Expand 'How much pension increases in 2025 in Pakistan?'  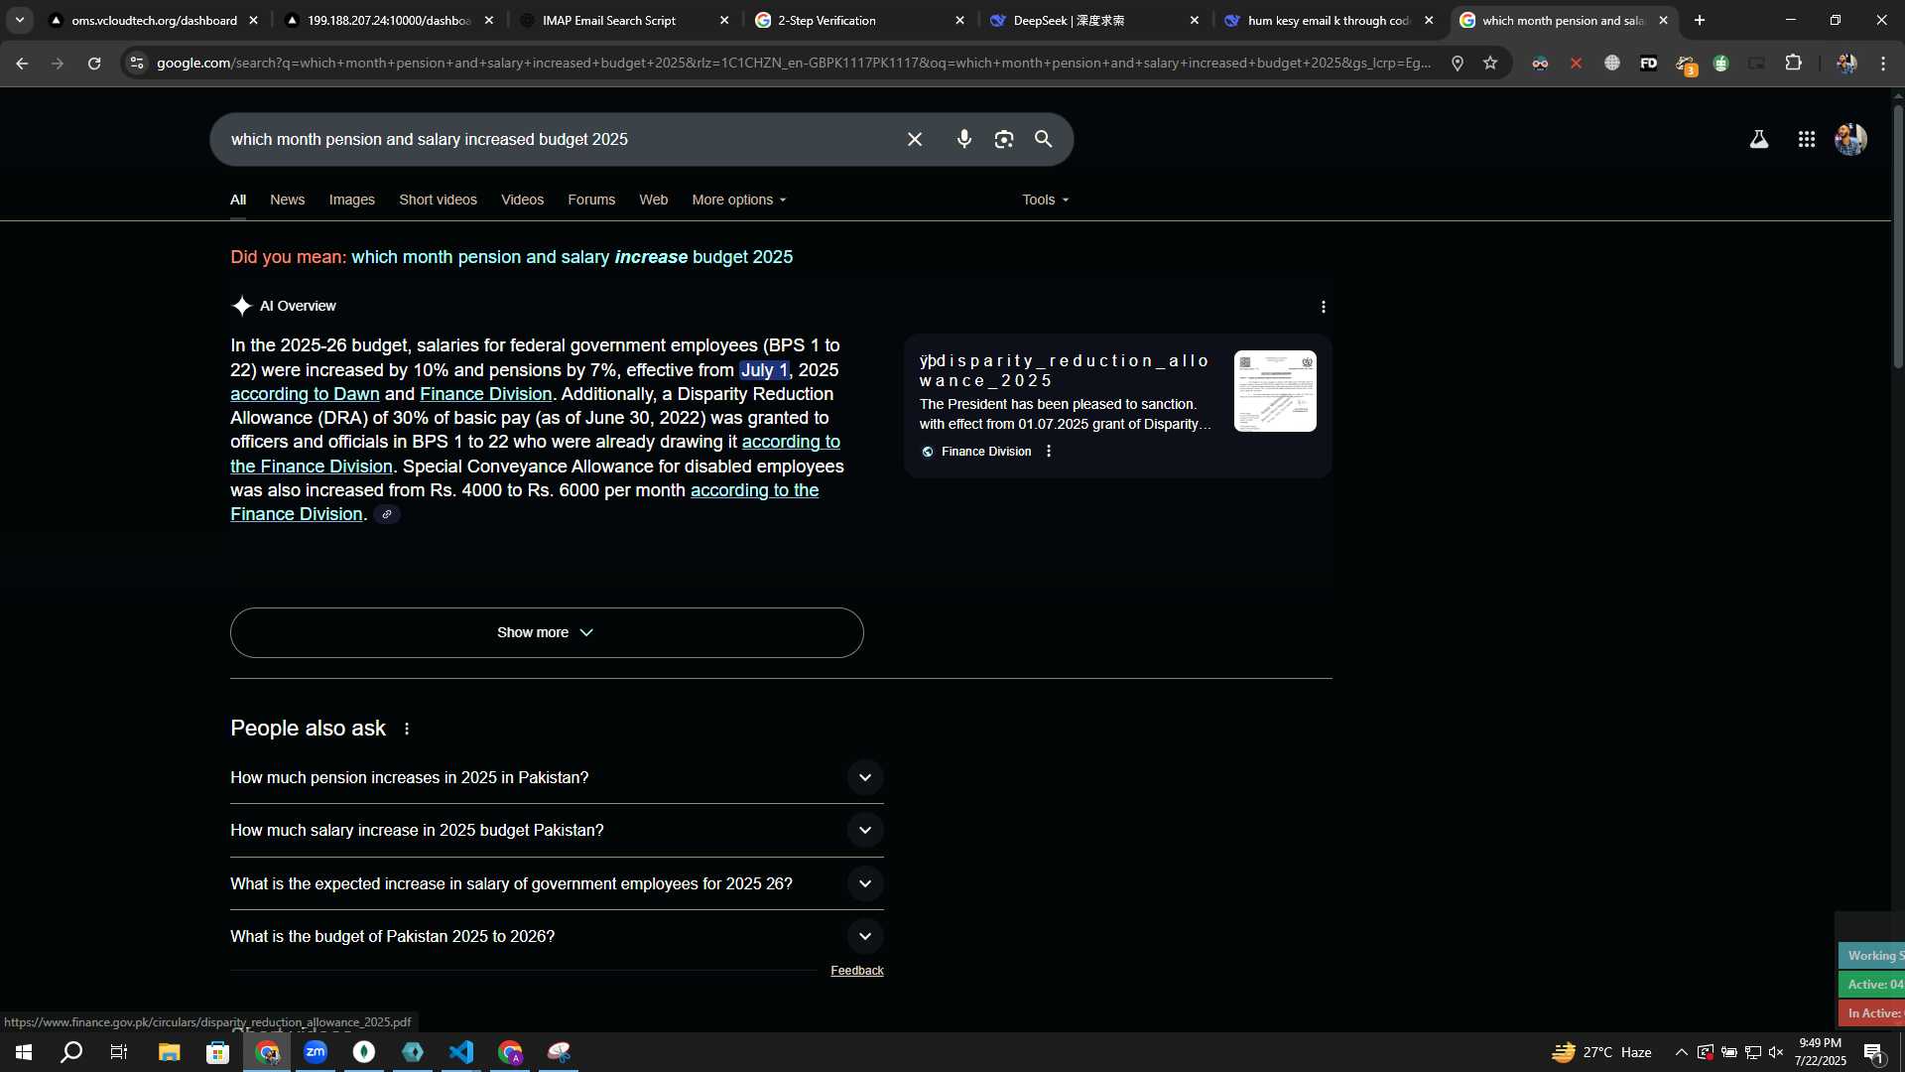[557, 778]
